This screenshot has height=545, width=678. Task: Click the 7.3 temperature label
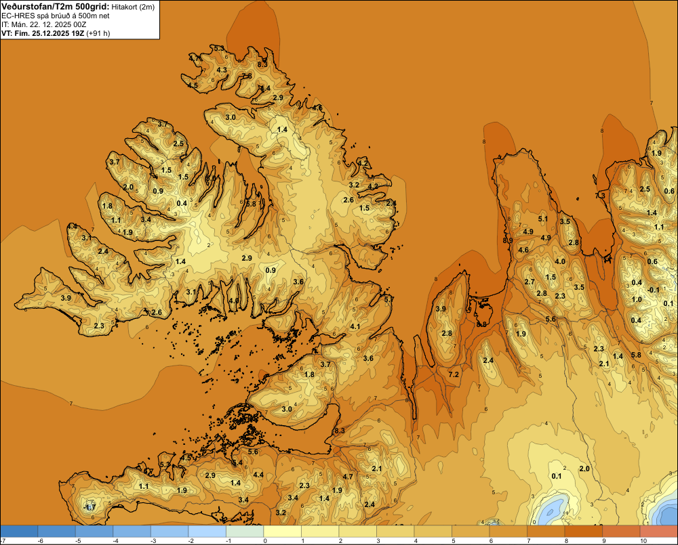[x=600, y=196]
